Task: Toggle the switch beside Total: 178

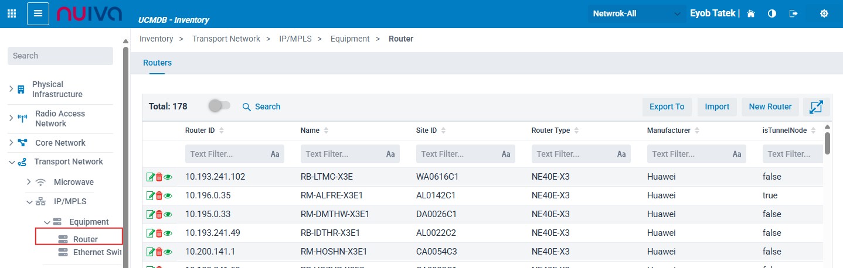Action: [220, 106]
